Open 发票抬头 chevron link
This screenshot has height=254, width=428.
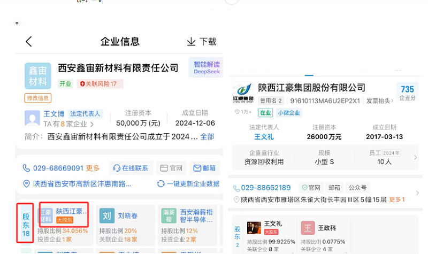click(380, 101)
